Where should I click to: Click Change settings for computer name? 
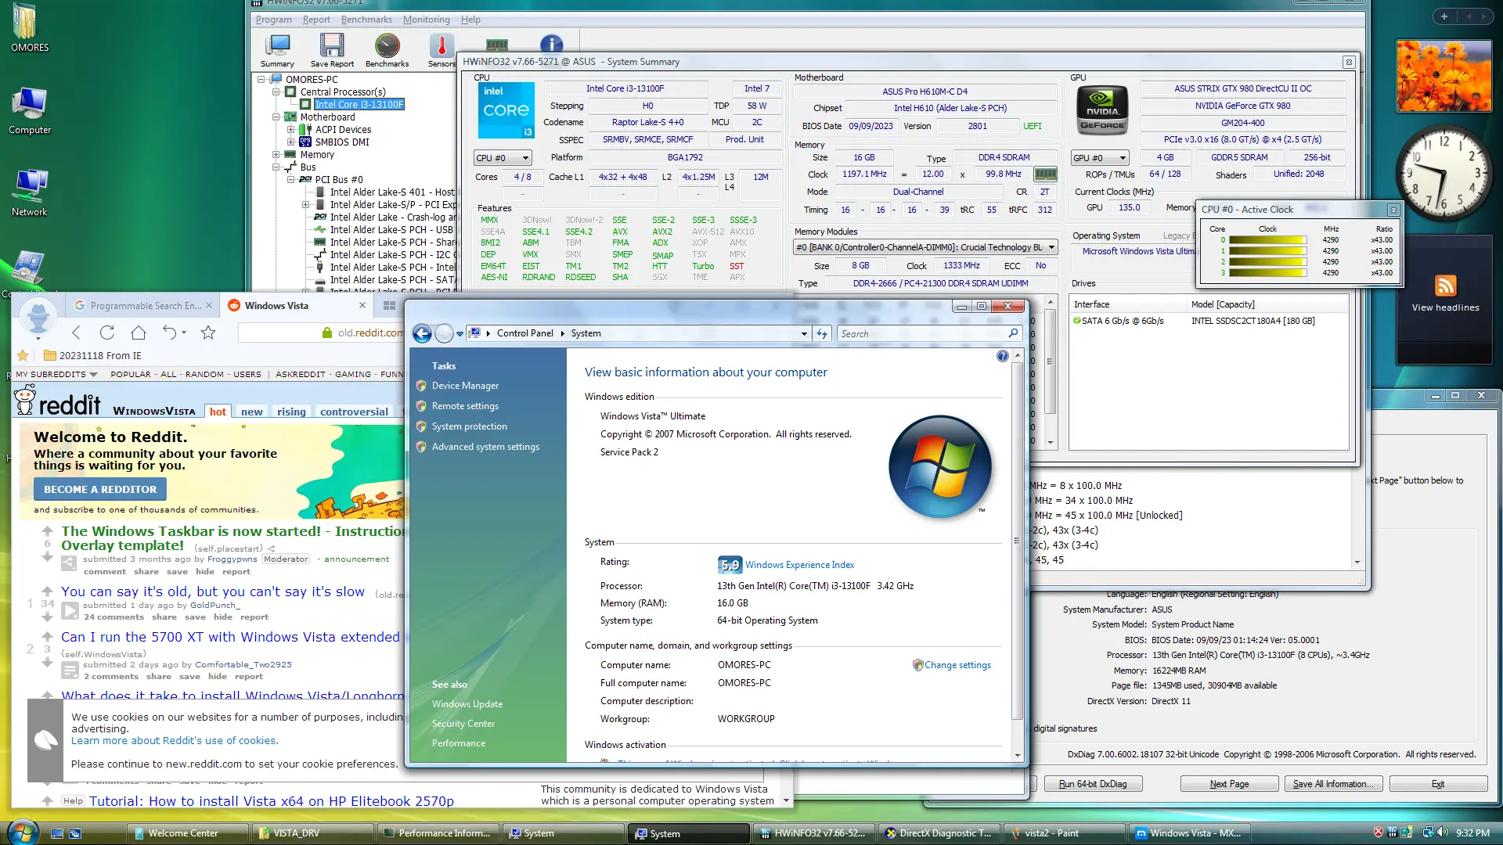957,665
